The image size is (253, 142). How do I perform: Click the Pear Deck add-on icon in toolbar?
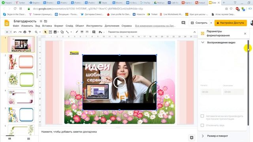click(100, 32)
